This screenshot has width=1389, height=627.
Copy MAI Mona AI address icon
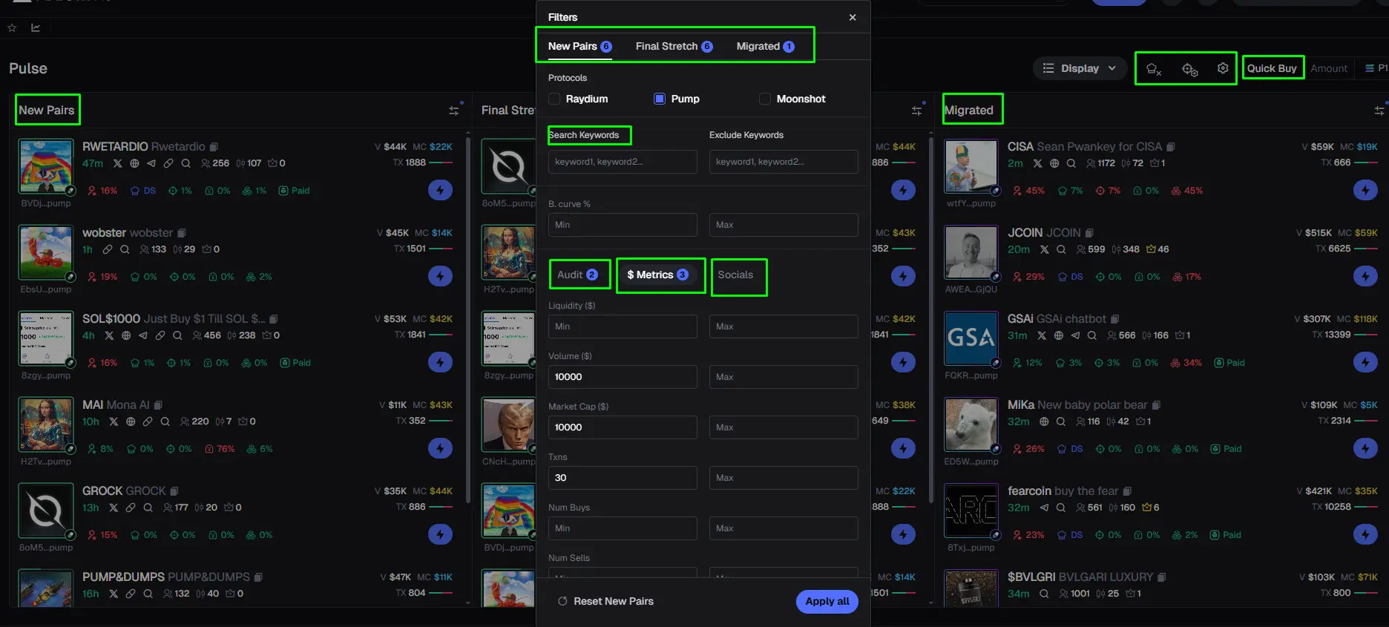click(158, 405)
